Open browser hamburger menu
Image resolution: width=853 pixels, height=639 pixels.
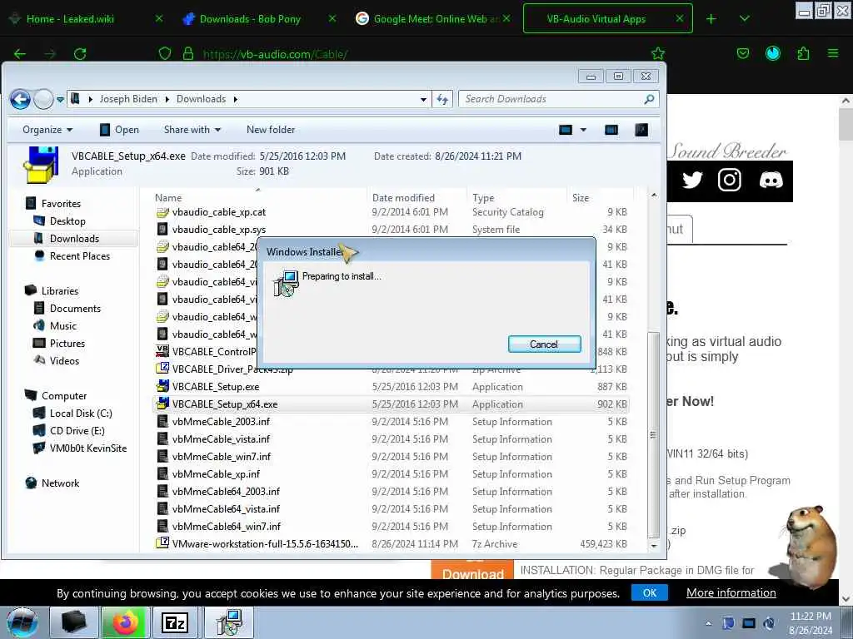833,53
